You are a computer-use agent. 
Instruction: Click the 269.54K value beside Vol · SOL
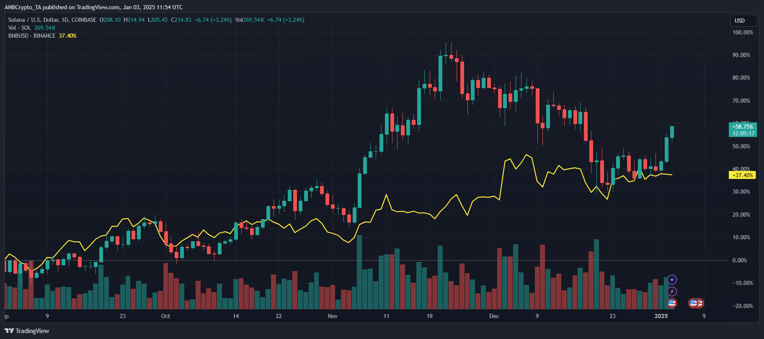point(45,28)
